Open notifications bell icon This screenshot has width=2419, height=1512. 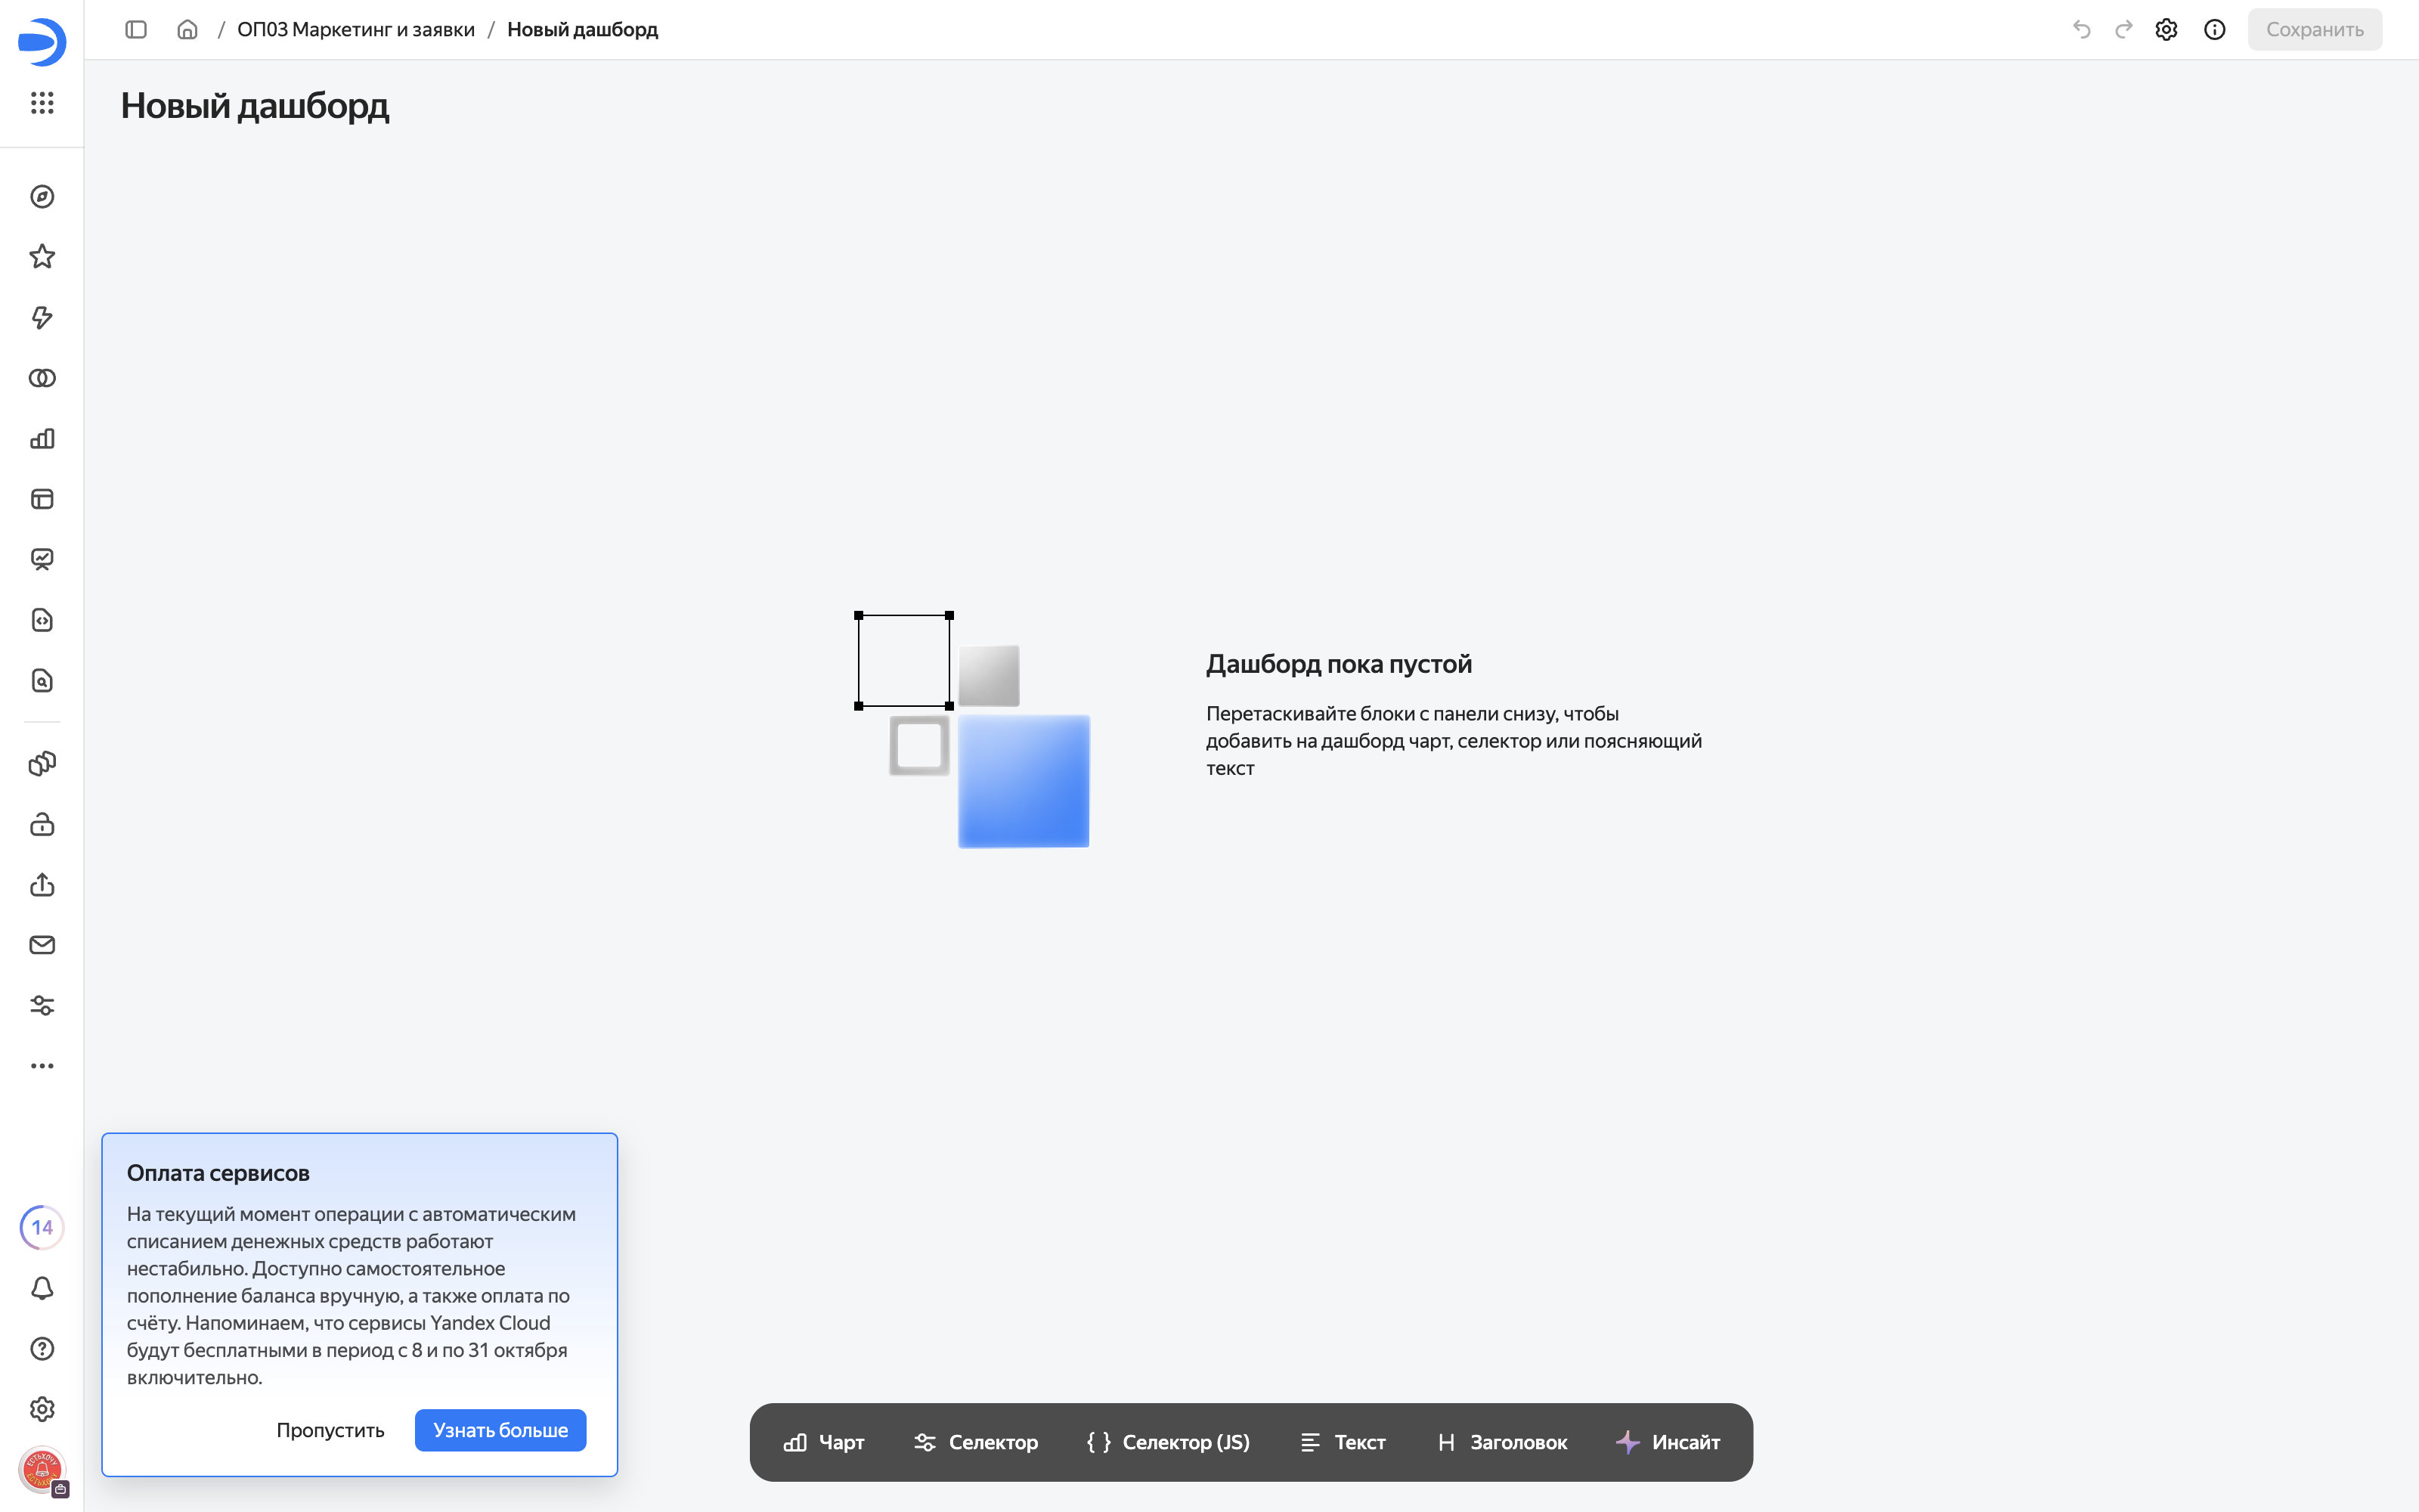[42, 1289]
